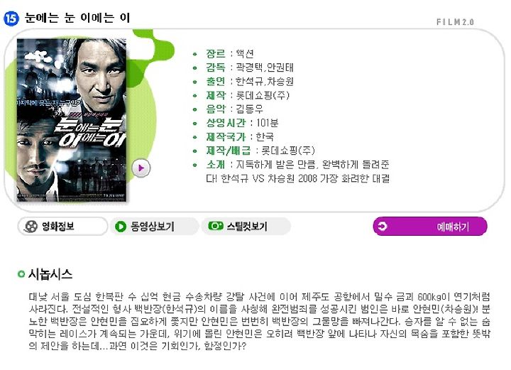Click the green play icon beside 동영상보기
This screenshot has width=511, height=370.
[121, 227]
